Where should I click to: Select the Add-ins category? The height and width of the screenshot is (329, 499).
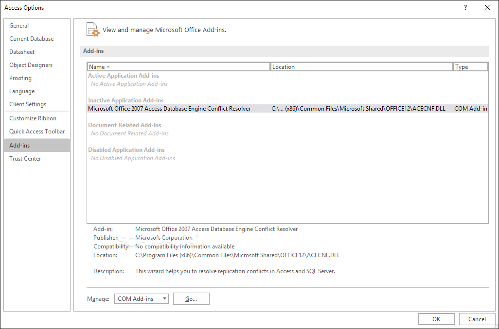[x=37, y=146]
